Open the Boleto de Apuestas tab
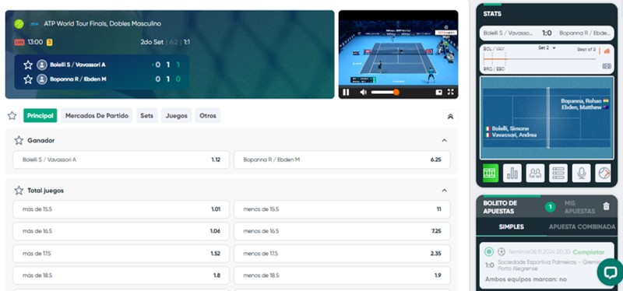Screen dimensions: 623x291 coord(501,207)
